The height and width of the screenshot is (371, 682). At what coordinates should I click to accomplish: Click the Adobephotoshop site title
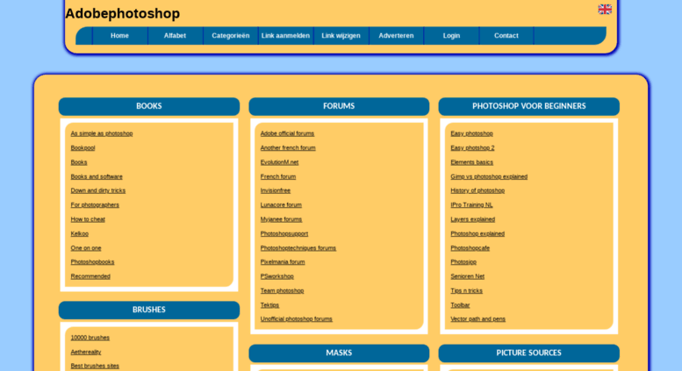123,13
